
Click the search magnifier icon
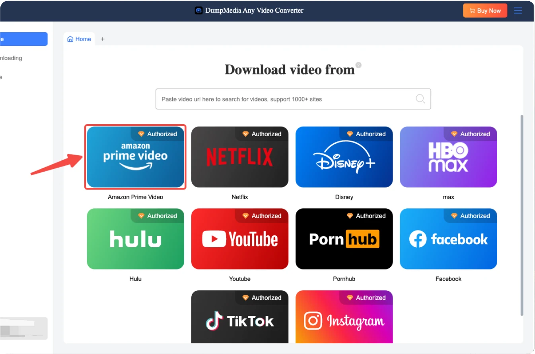[420, 99]
